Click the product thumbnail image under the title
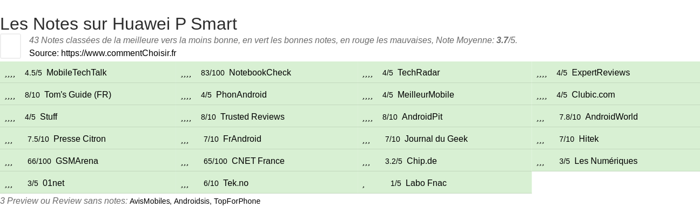 10,46
